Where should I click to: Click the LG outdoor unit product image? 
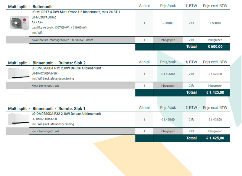point(19,23)
